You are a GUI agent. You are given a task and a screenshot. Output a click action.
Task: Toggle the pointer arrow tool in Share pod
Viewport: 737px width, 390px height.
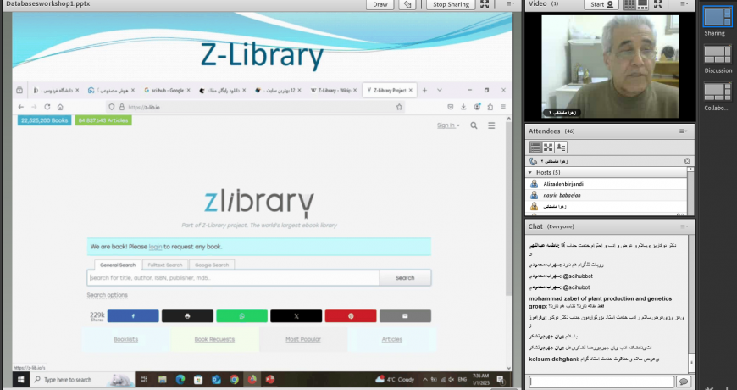pos(407,4)
